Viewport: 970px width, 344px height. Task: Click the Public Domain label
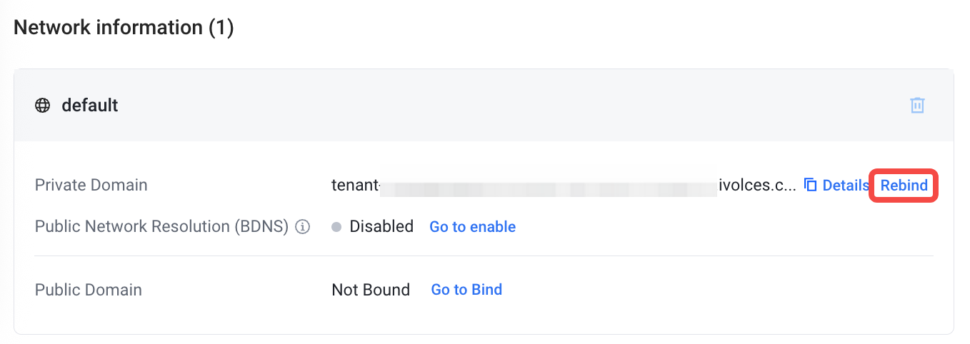(89, 290)
